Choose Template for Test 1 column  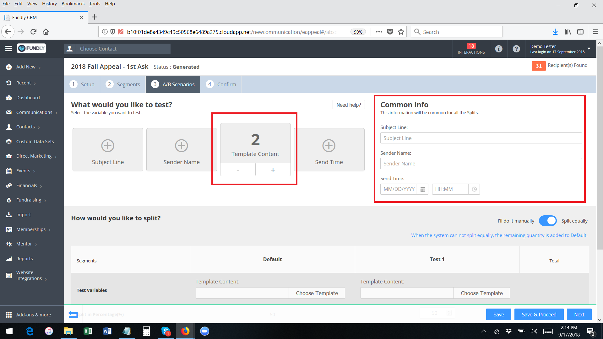[482, 293]
